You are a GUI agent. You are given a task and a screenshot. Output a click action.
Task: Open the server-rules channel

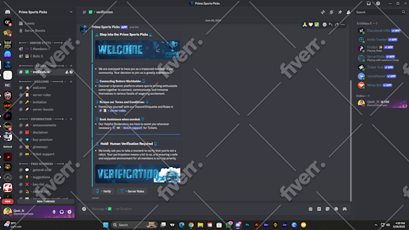[x=46, y=95]
